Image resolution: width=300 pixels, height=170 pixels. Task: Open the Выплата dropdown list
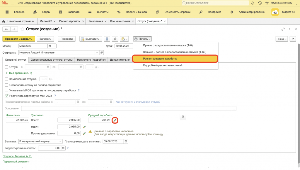coord(60,141)
